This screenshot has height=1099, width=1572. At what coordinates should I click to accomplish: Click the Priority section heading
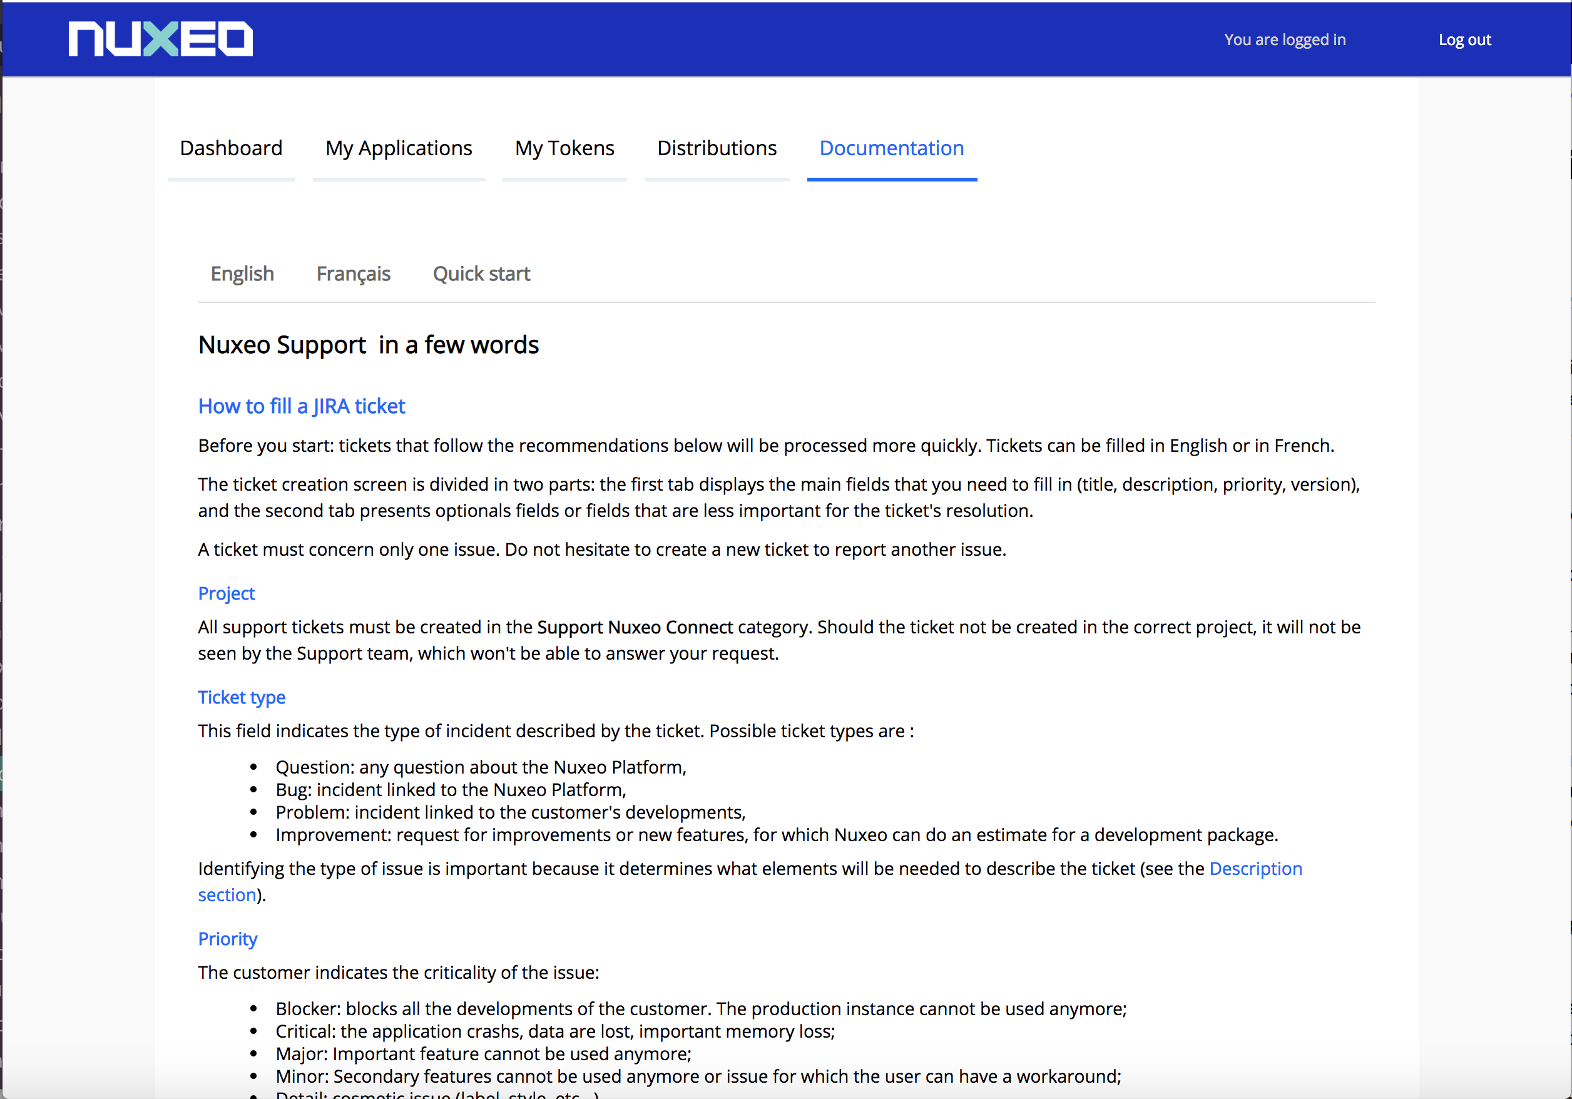pos(227,939)
